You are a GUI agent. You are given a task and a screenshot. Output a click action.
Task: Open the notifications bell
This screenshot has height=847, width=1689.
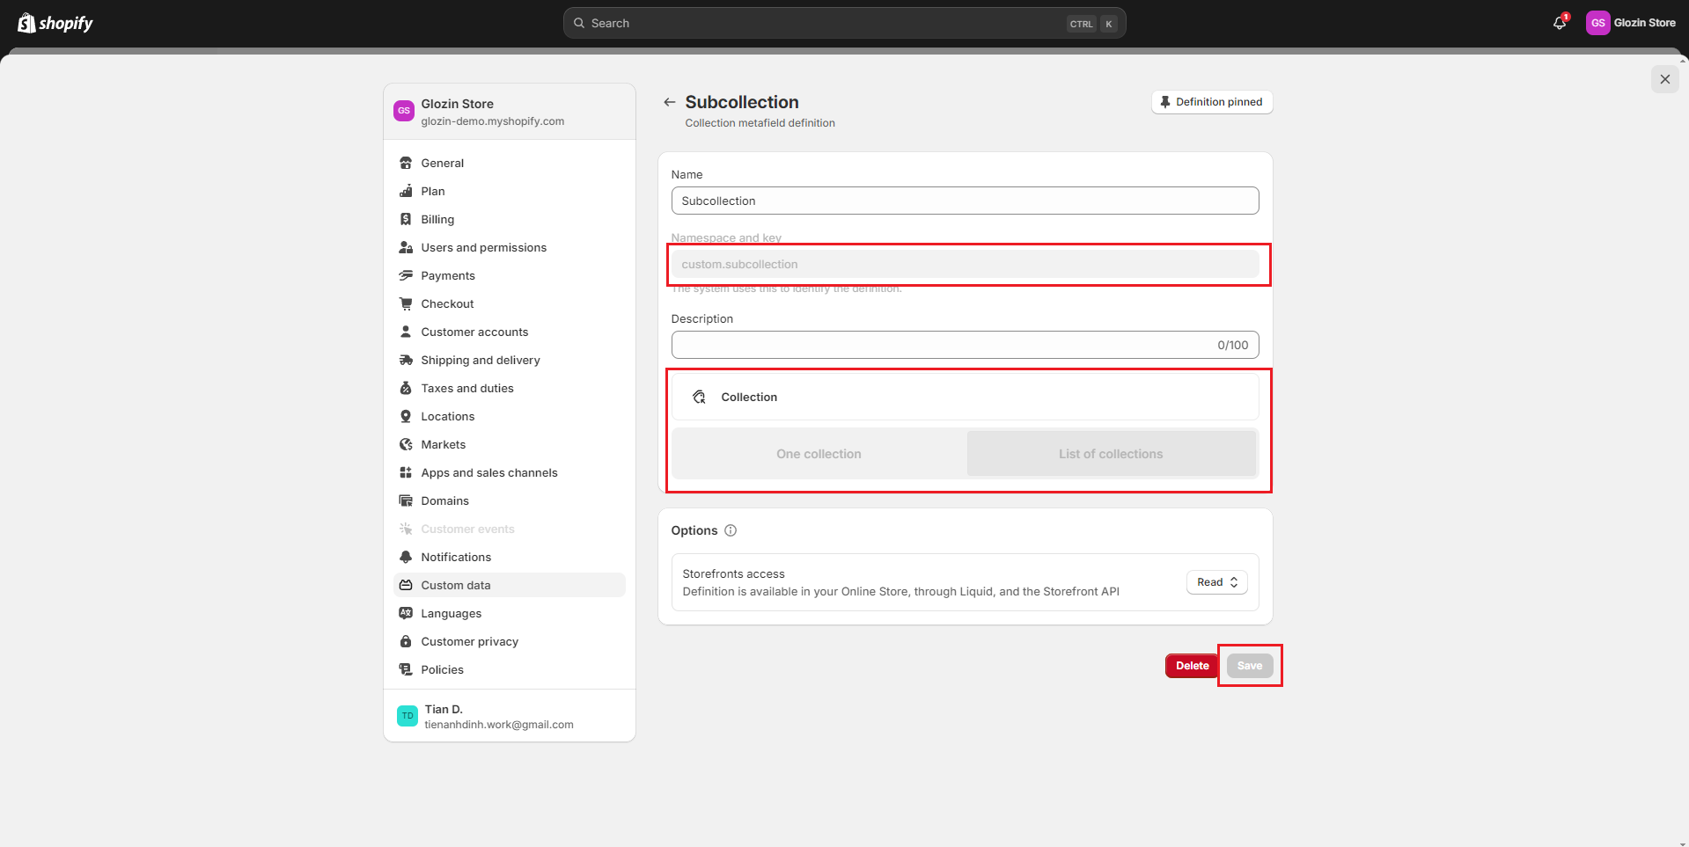point(1560,23)
